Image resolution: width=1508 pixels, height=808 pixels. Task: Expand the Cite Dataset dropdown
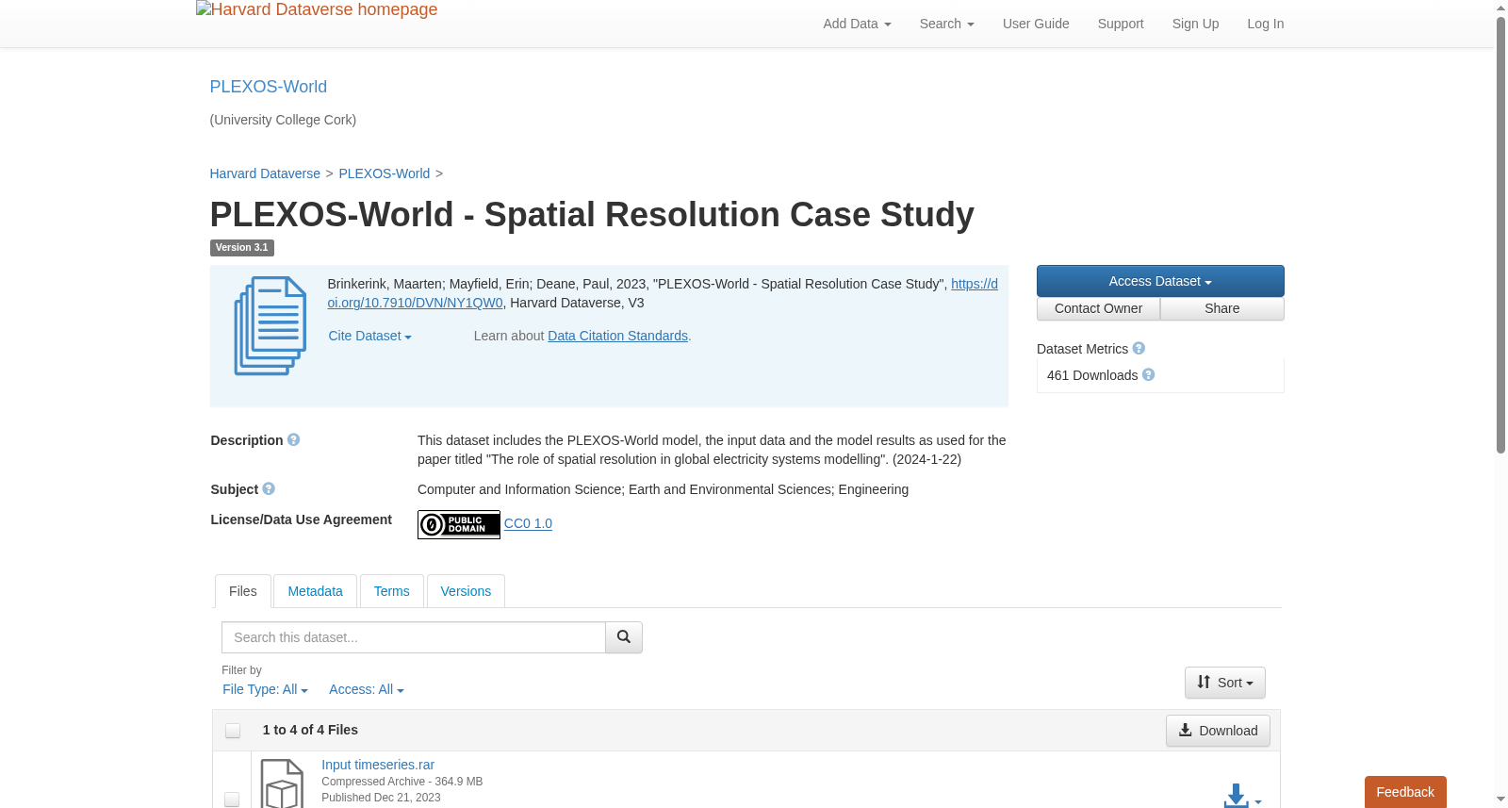tap(369, 336)
